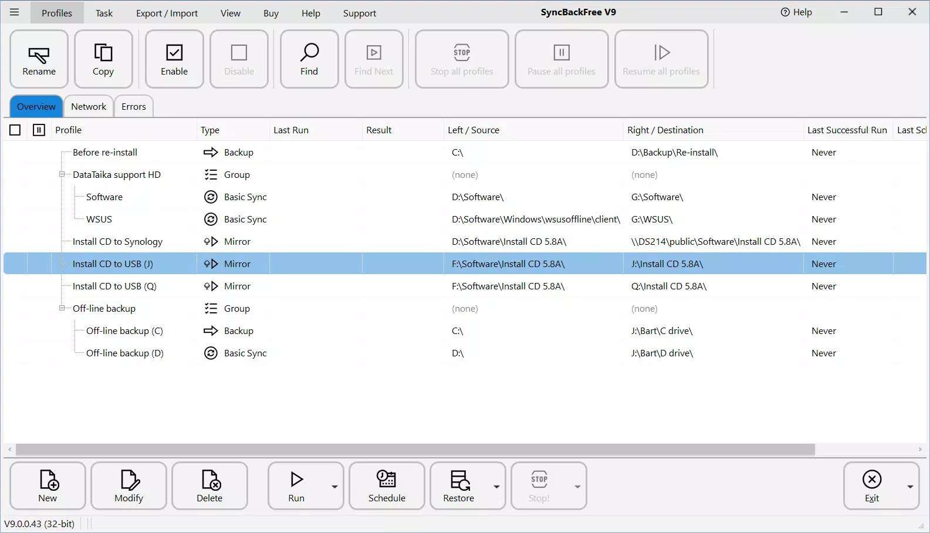Click the pause column header icon
This screenshot has width=930, height=533.
click(x=39, y=130)
